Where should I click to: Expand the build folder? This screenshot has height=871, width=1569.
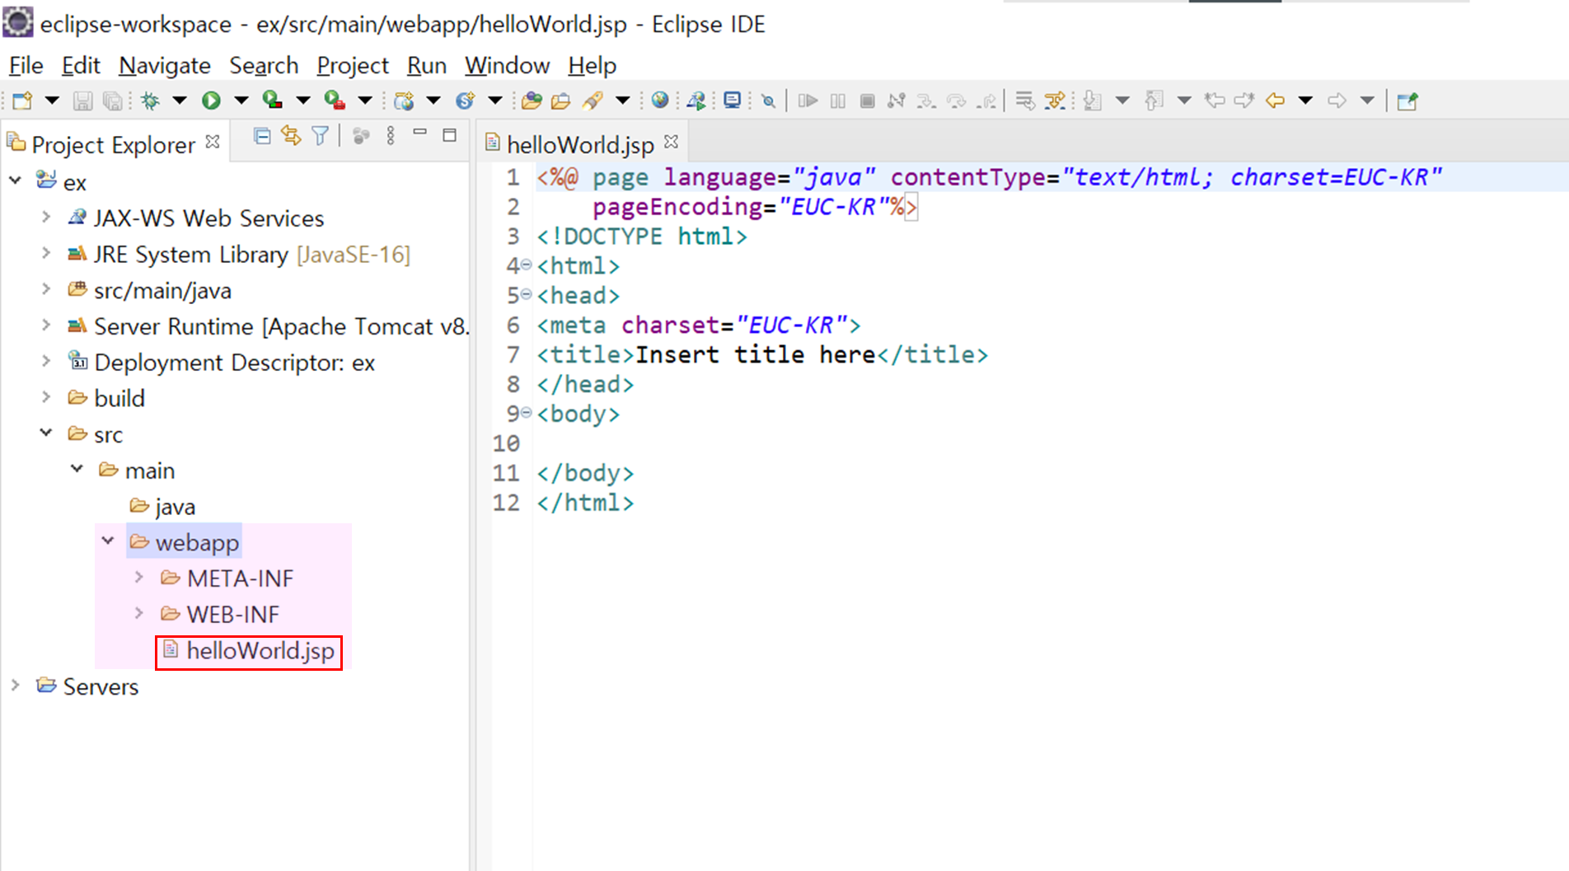coord(46,397)
